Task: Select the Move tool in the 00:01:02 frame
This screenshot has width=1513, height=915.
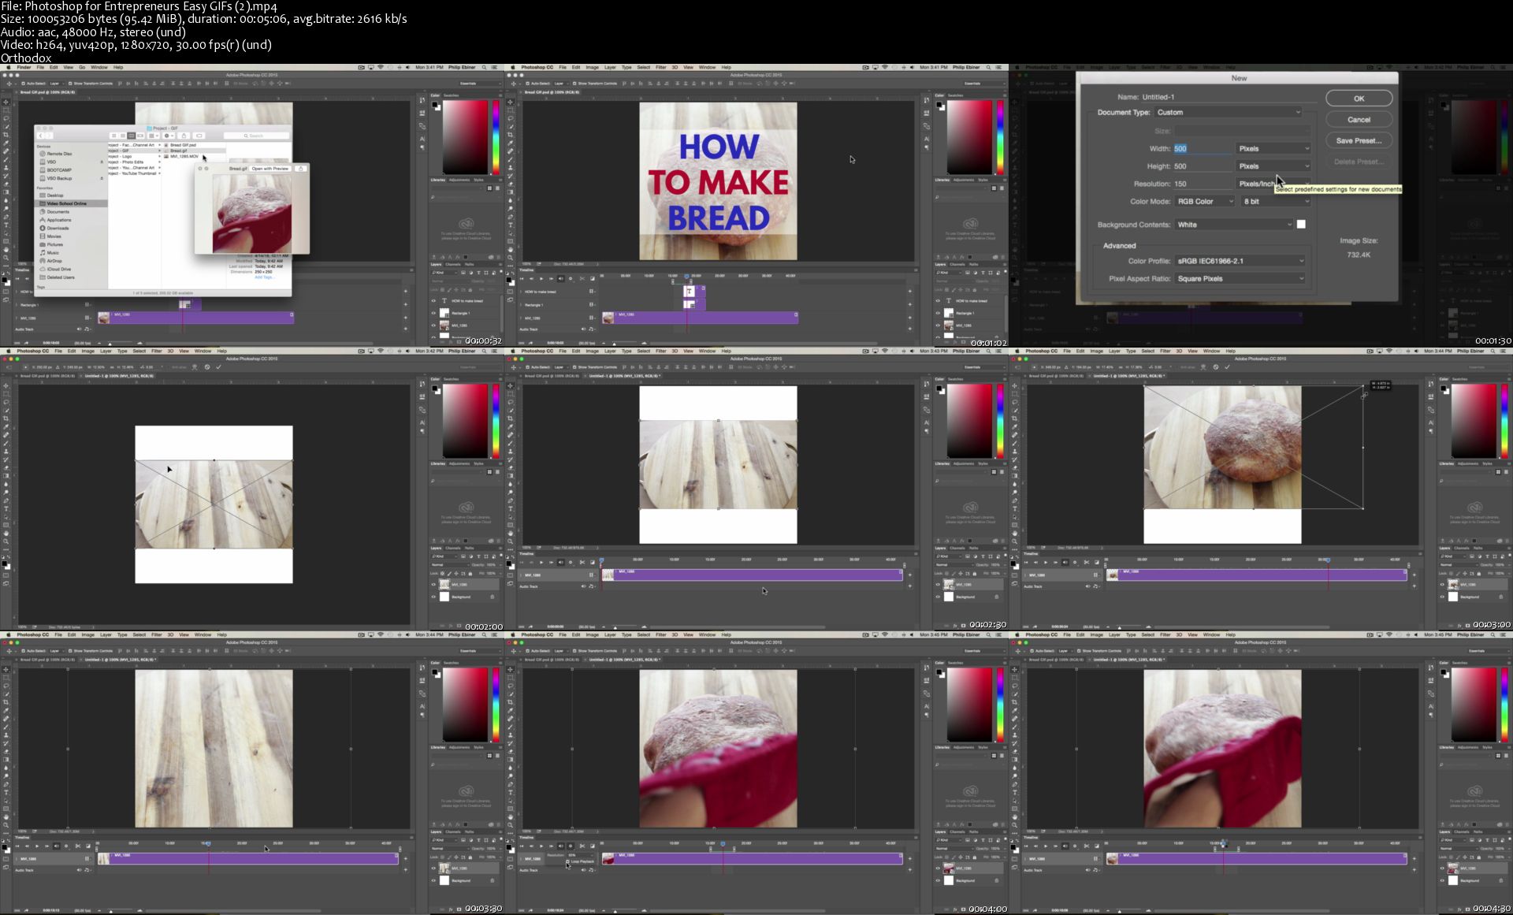Action: coord(510,102)
